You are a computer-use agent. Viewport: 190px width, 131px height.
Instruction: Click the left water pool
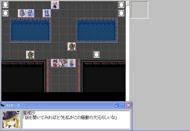pos(30,30)
